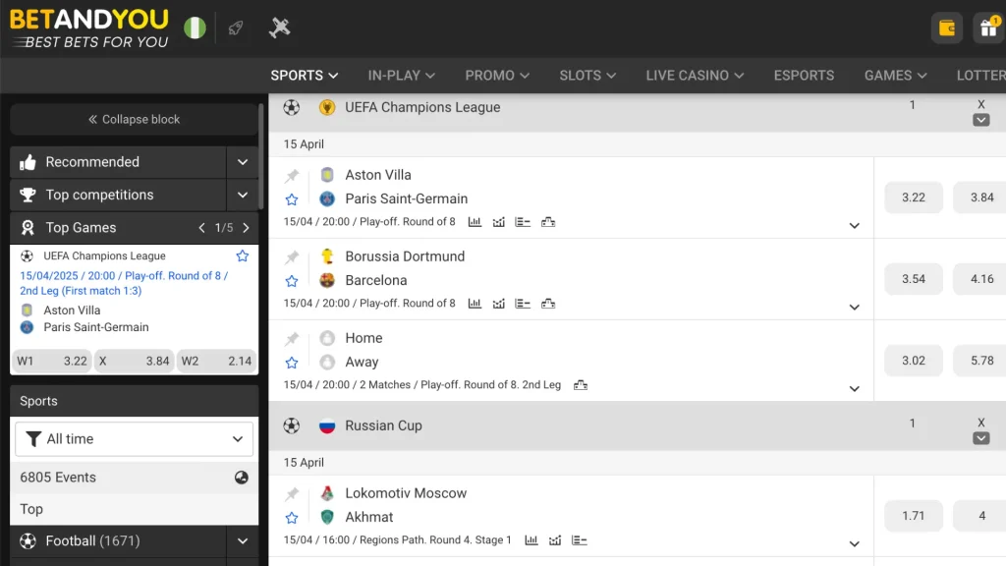Screen dimensions: 1006x566
Task: Open the PROMO menu
Action: [497, 76]
